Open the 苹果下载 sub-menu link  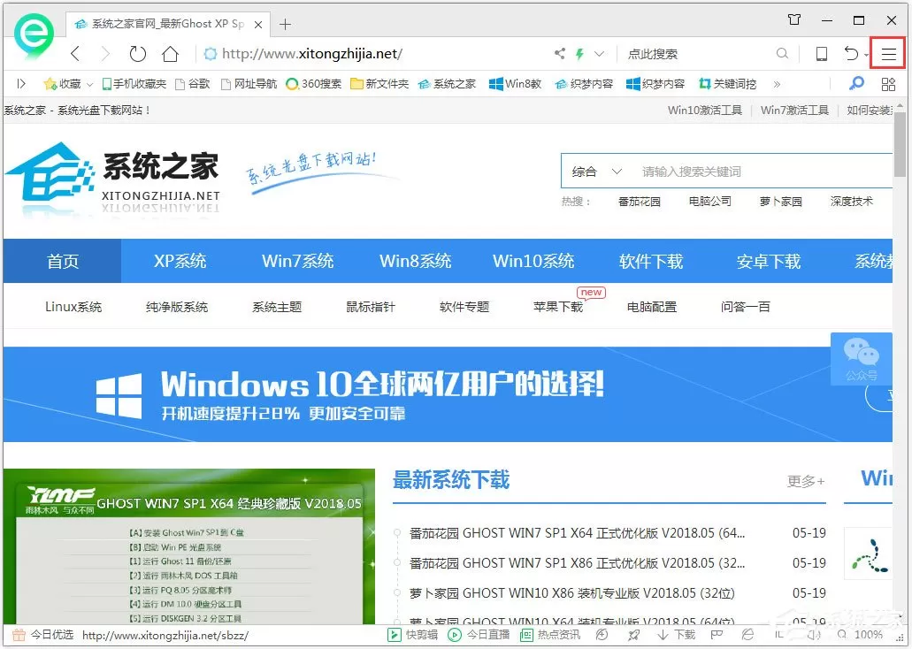558,307
